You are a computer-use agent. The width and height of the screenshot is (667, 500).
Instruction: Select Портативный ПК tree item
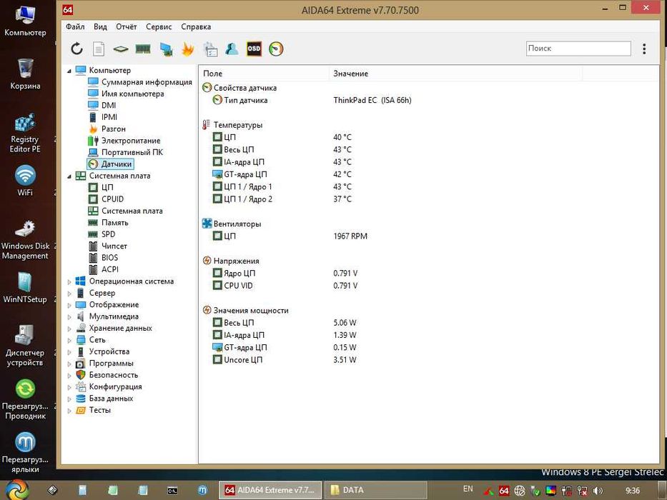tap(132, 152)
